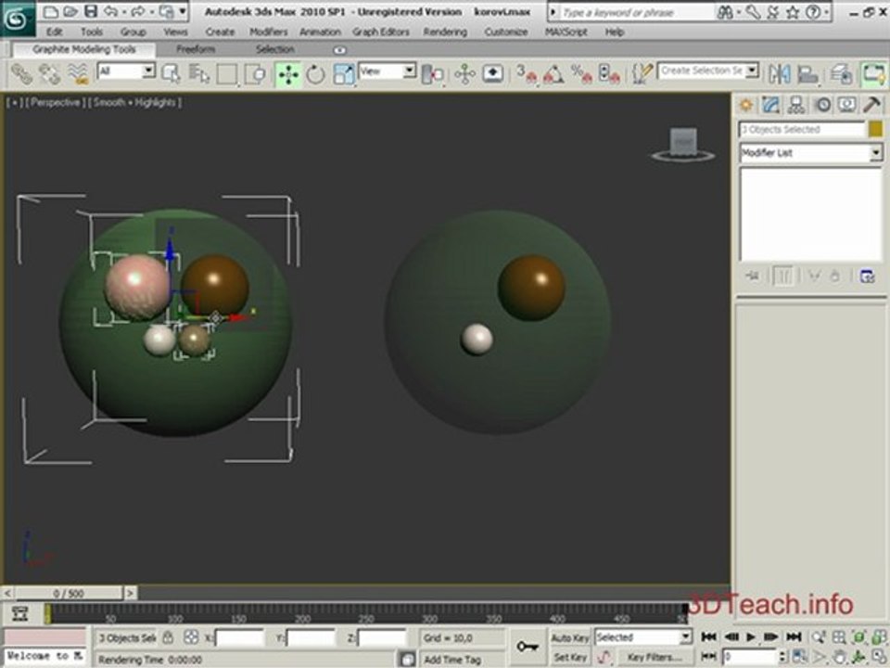Click the Mirror tool icon
The image size is (890, 668).
(780, 74)
